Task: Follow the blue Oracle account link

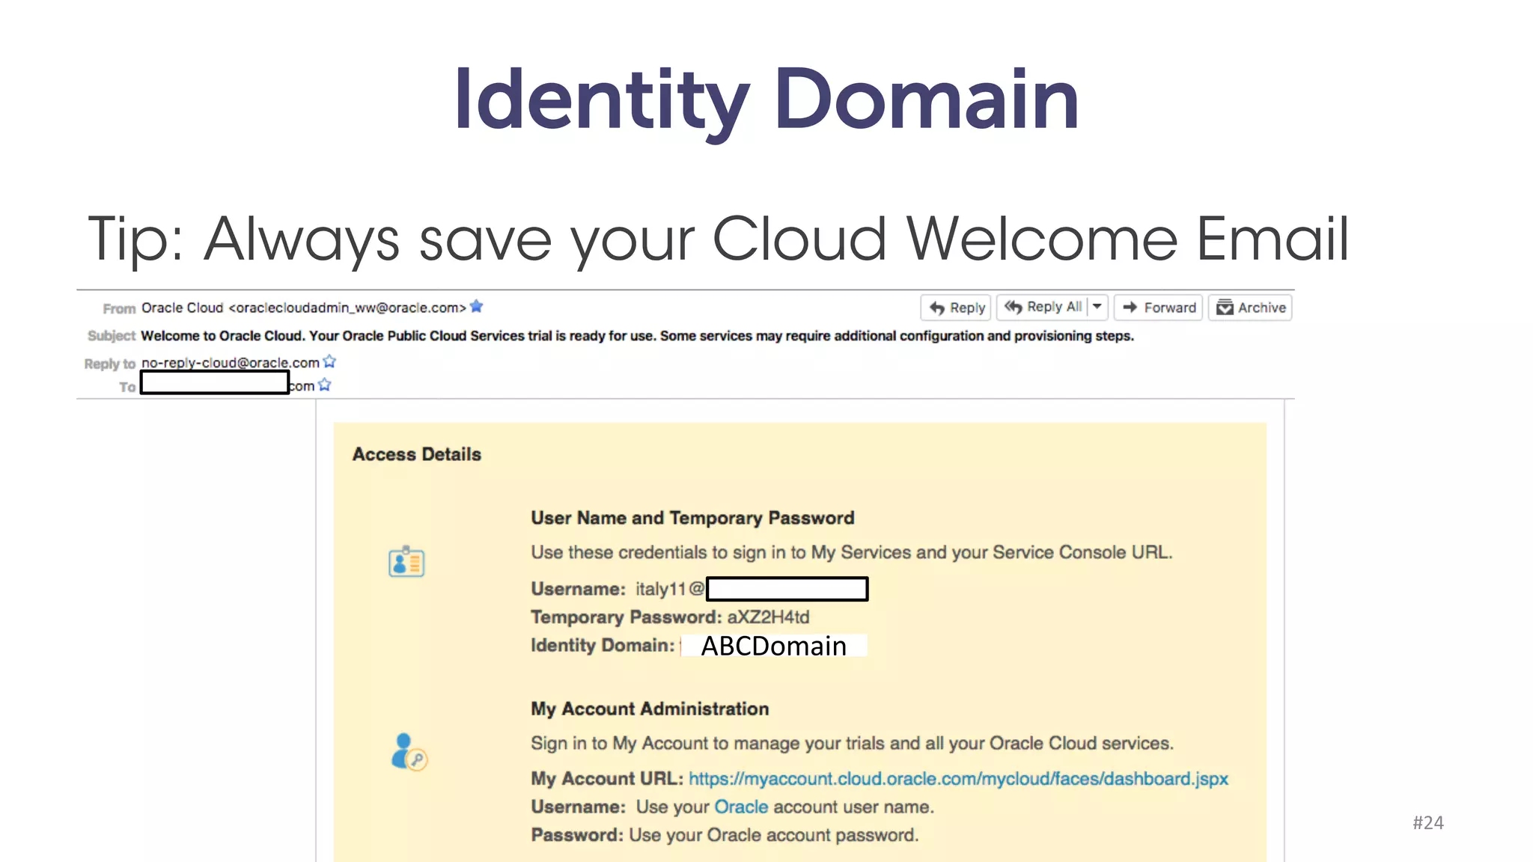Action: click(741, 807)
